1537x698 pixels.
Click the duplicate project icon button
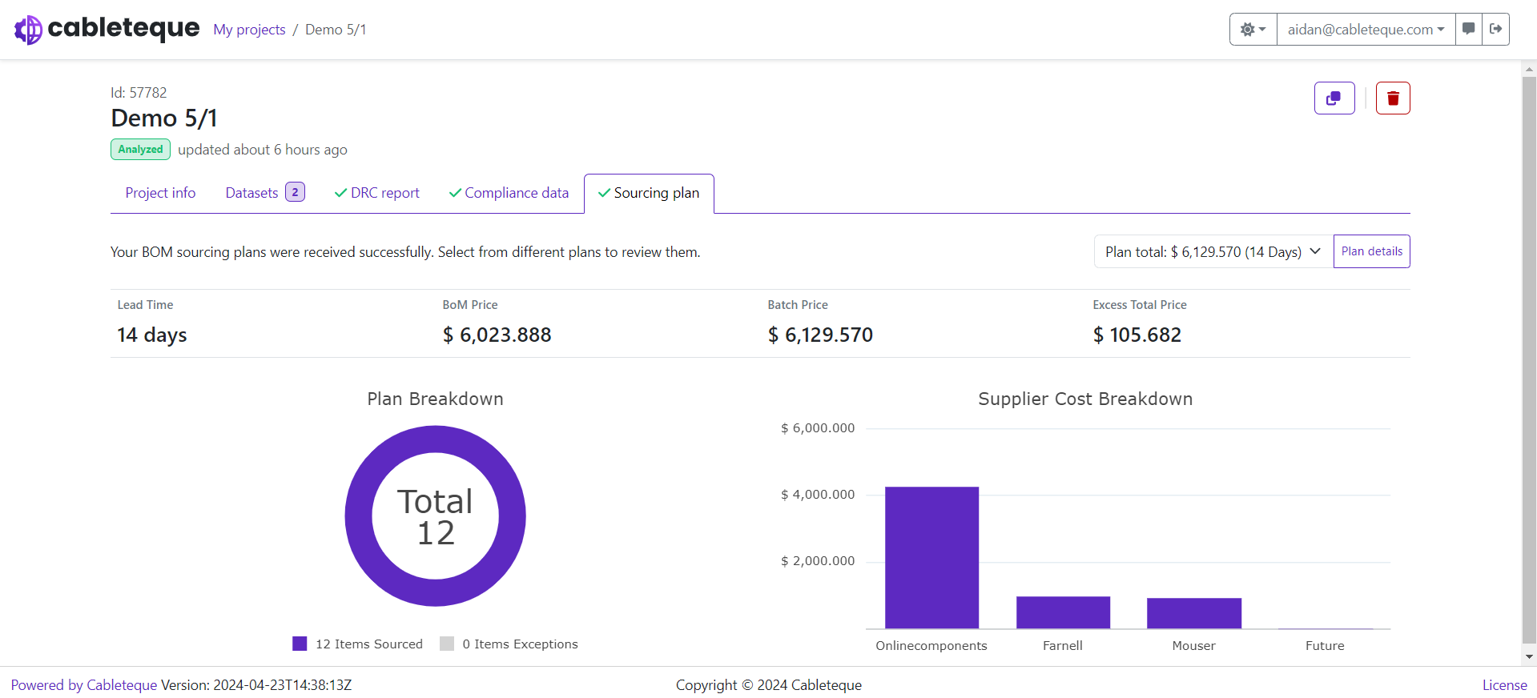[1334, 98]
